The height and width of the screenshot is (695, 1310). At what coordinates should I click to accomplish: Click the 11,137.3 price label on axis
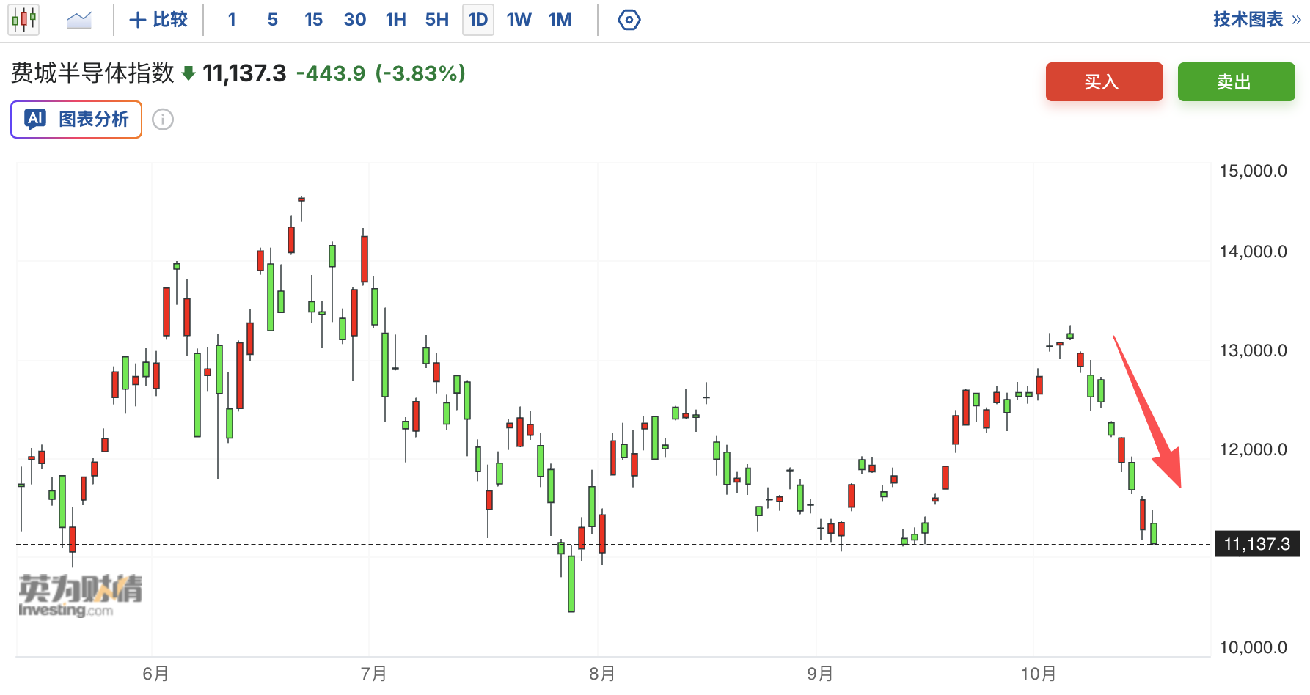[1257, 544]
